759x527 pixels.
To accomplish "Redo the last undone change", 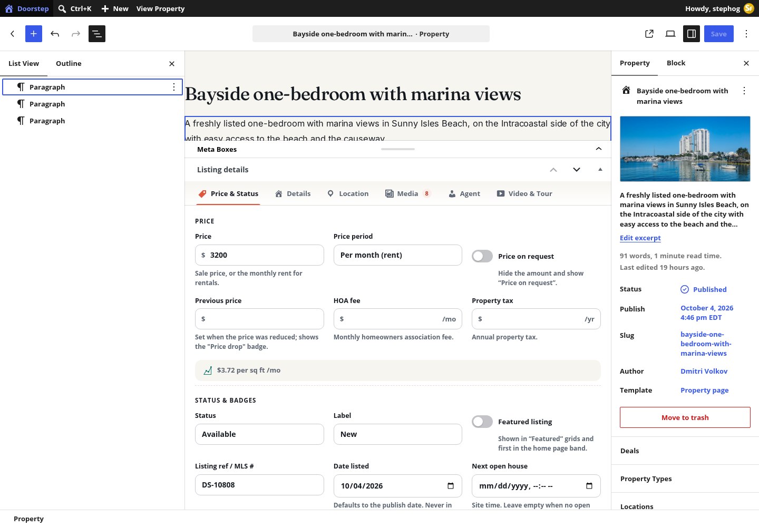I will point(76,34).
